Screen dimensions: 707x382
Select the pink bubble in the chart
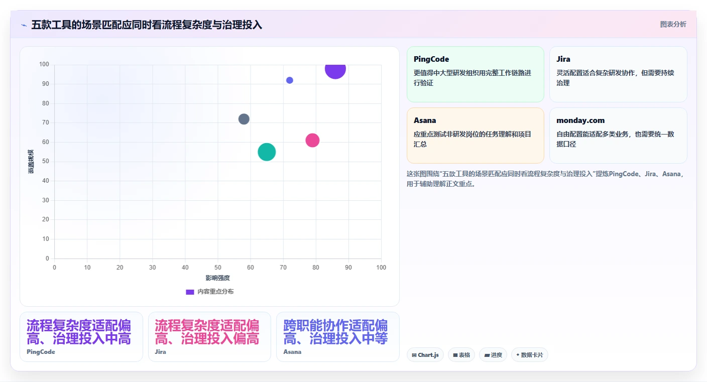coord(312,140)
